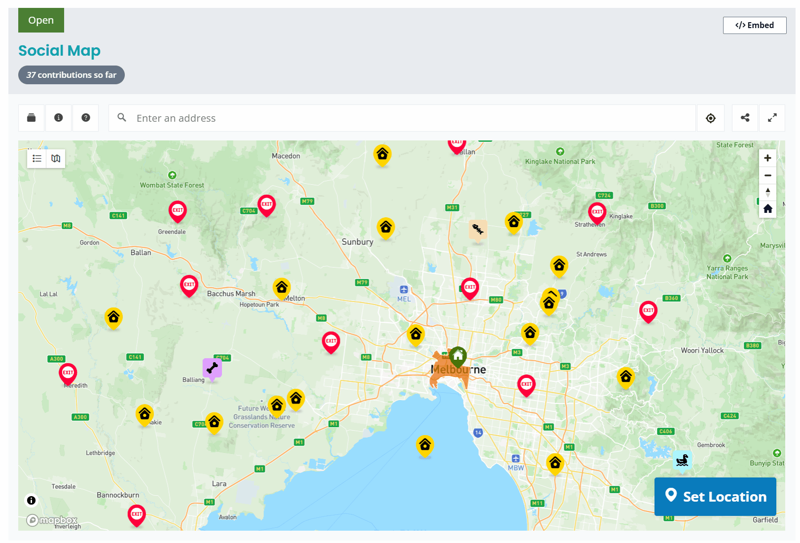800x543 pixels.
Task: Click the locate me crosshair icon
Action: coord(710,118)
